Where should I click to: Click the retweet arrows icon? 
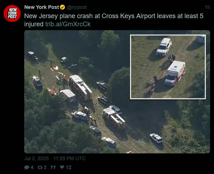click(40, 167)
